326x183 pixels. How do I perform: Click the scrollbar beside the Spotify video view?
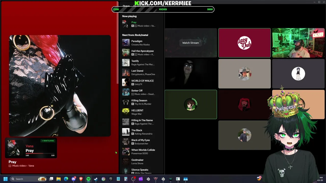click(x=117, y=43)
